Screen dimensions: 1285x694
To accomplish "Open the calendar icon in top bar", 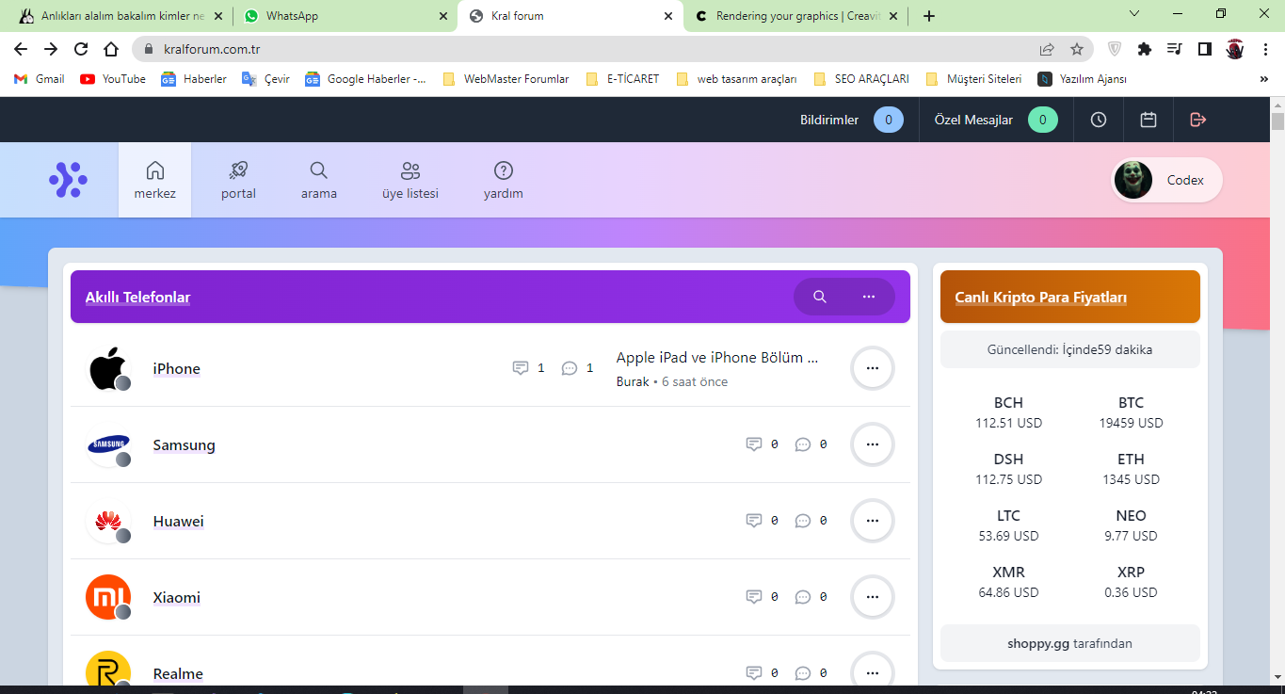I will coord(1148,120).
